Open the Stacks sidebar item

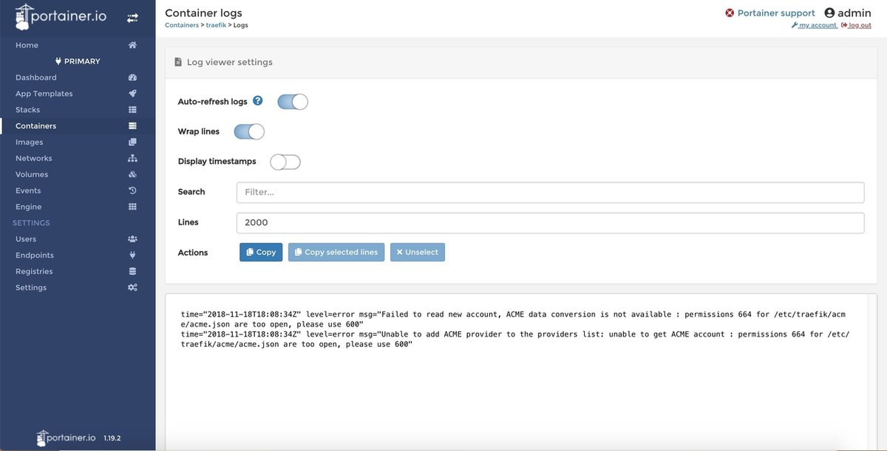click(78, 110)
